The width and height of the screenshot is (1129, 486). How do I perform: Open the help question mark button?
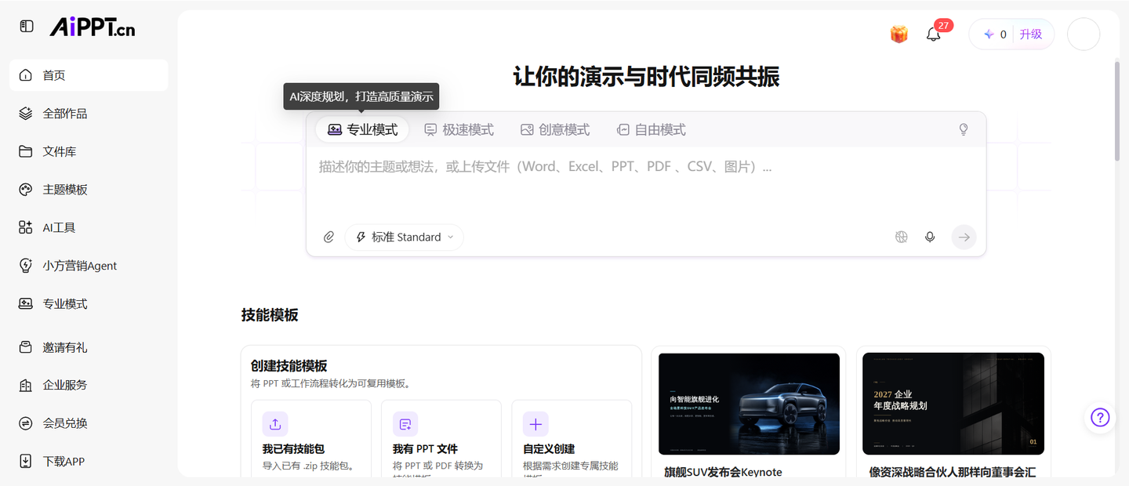[x=1100, y=418]
